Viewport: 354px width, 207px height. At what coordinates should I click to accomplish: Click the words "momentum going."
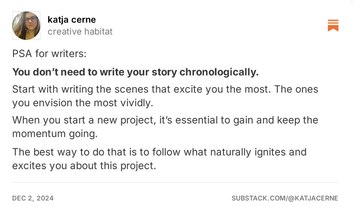coord(55,134)
